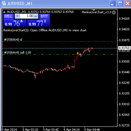131x131 pixels.
Task: Click the RenkoLiveChart_v3.3 expert advisor label
Action: [97, 12]
